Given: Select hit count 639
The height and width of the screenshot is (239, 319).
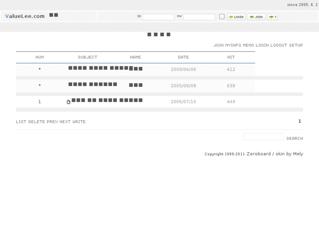Looking at the screenshot, I should click(x=231, y=86).
